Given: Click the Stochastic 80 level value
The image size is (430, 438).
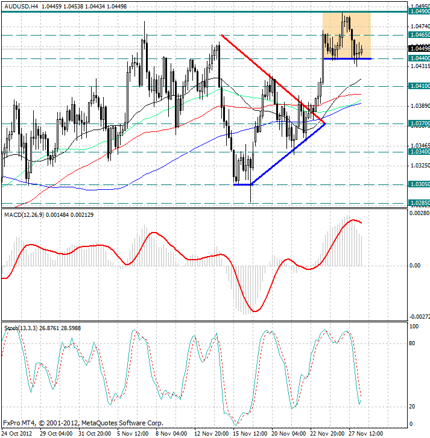Looking at the screenshot, I should 412,343.
